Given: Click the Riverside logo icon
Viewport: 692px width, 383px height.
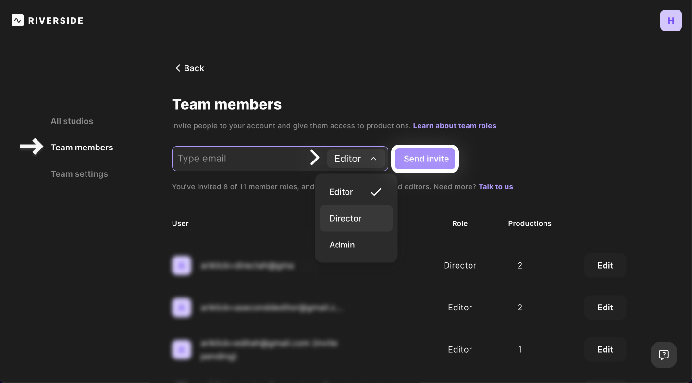Looking at the screenshot, I should [17, 20].
